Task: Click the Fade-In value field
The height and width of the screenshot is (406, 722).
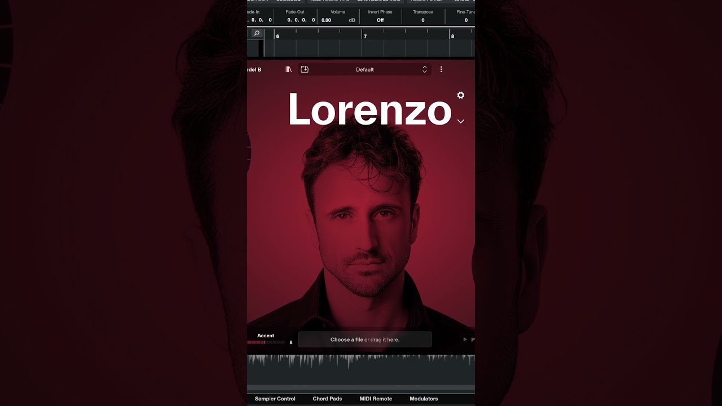Action: coord(259,20)
